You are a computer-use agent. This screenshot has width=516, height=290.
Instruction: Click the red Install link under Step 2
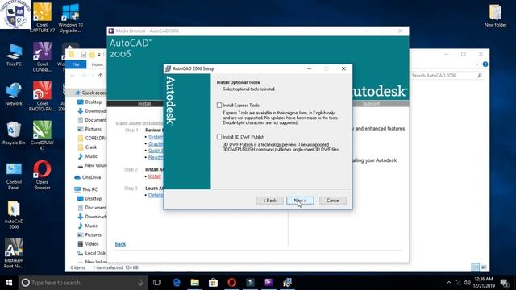click(x=154, y=176)
